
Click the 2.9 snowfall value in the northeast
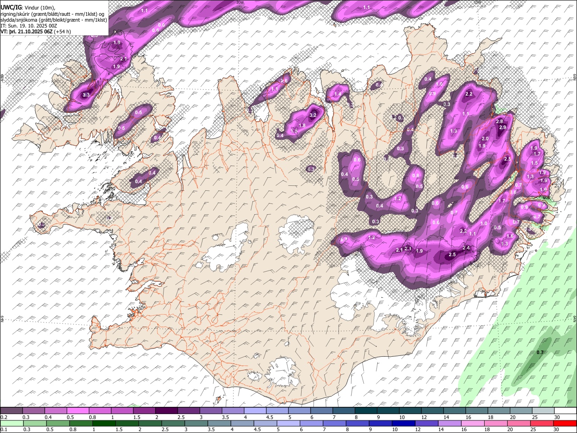pyautogui.click(x=503, y=128)
